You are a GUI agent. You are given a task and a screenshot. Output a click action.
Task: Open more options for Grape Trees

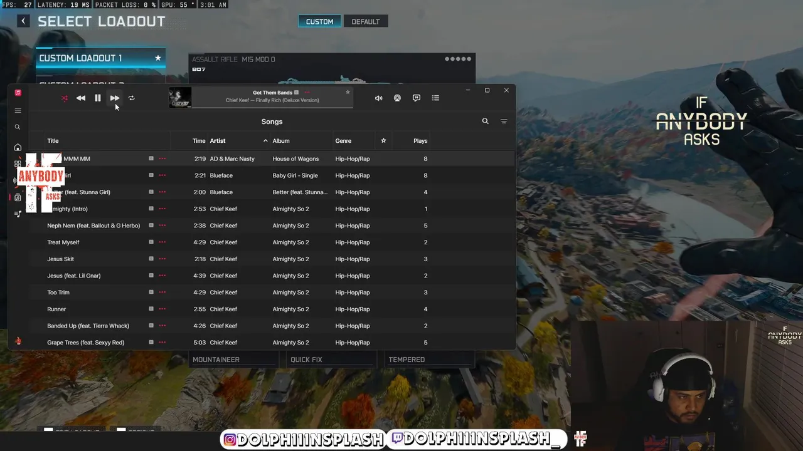coord(162,343)
